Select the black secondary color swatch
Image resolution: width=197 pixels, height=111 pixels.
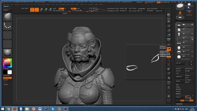(x=5, y=72)
